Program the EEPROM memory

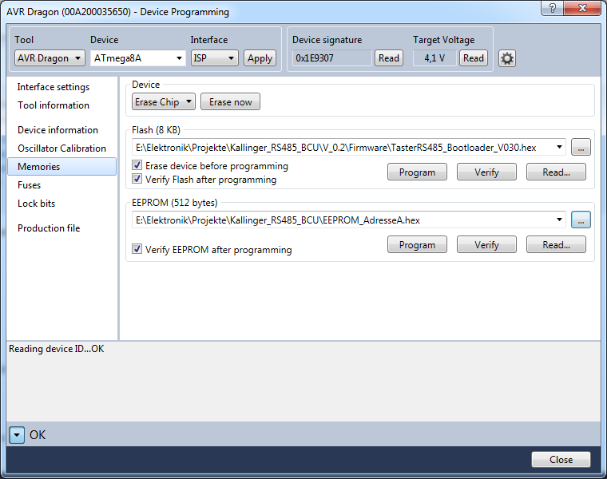[417, 245]
